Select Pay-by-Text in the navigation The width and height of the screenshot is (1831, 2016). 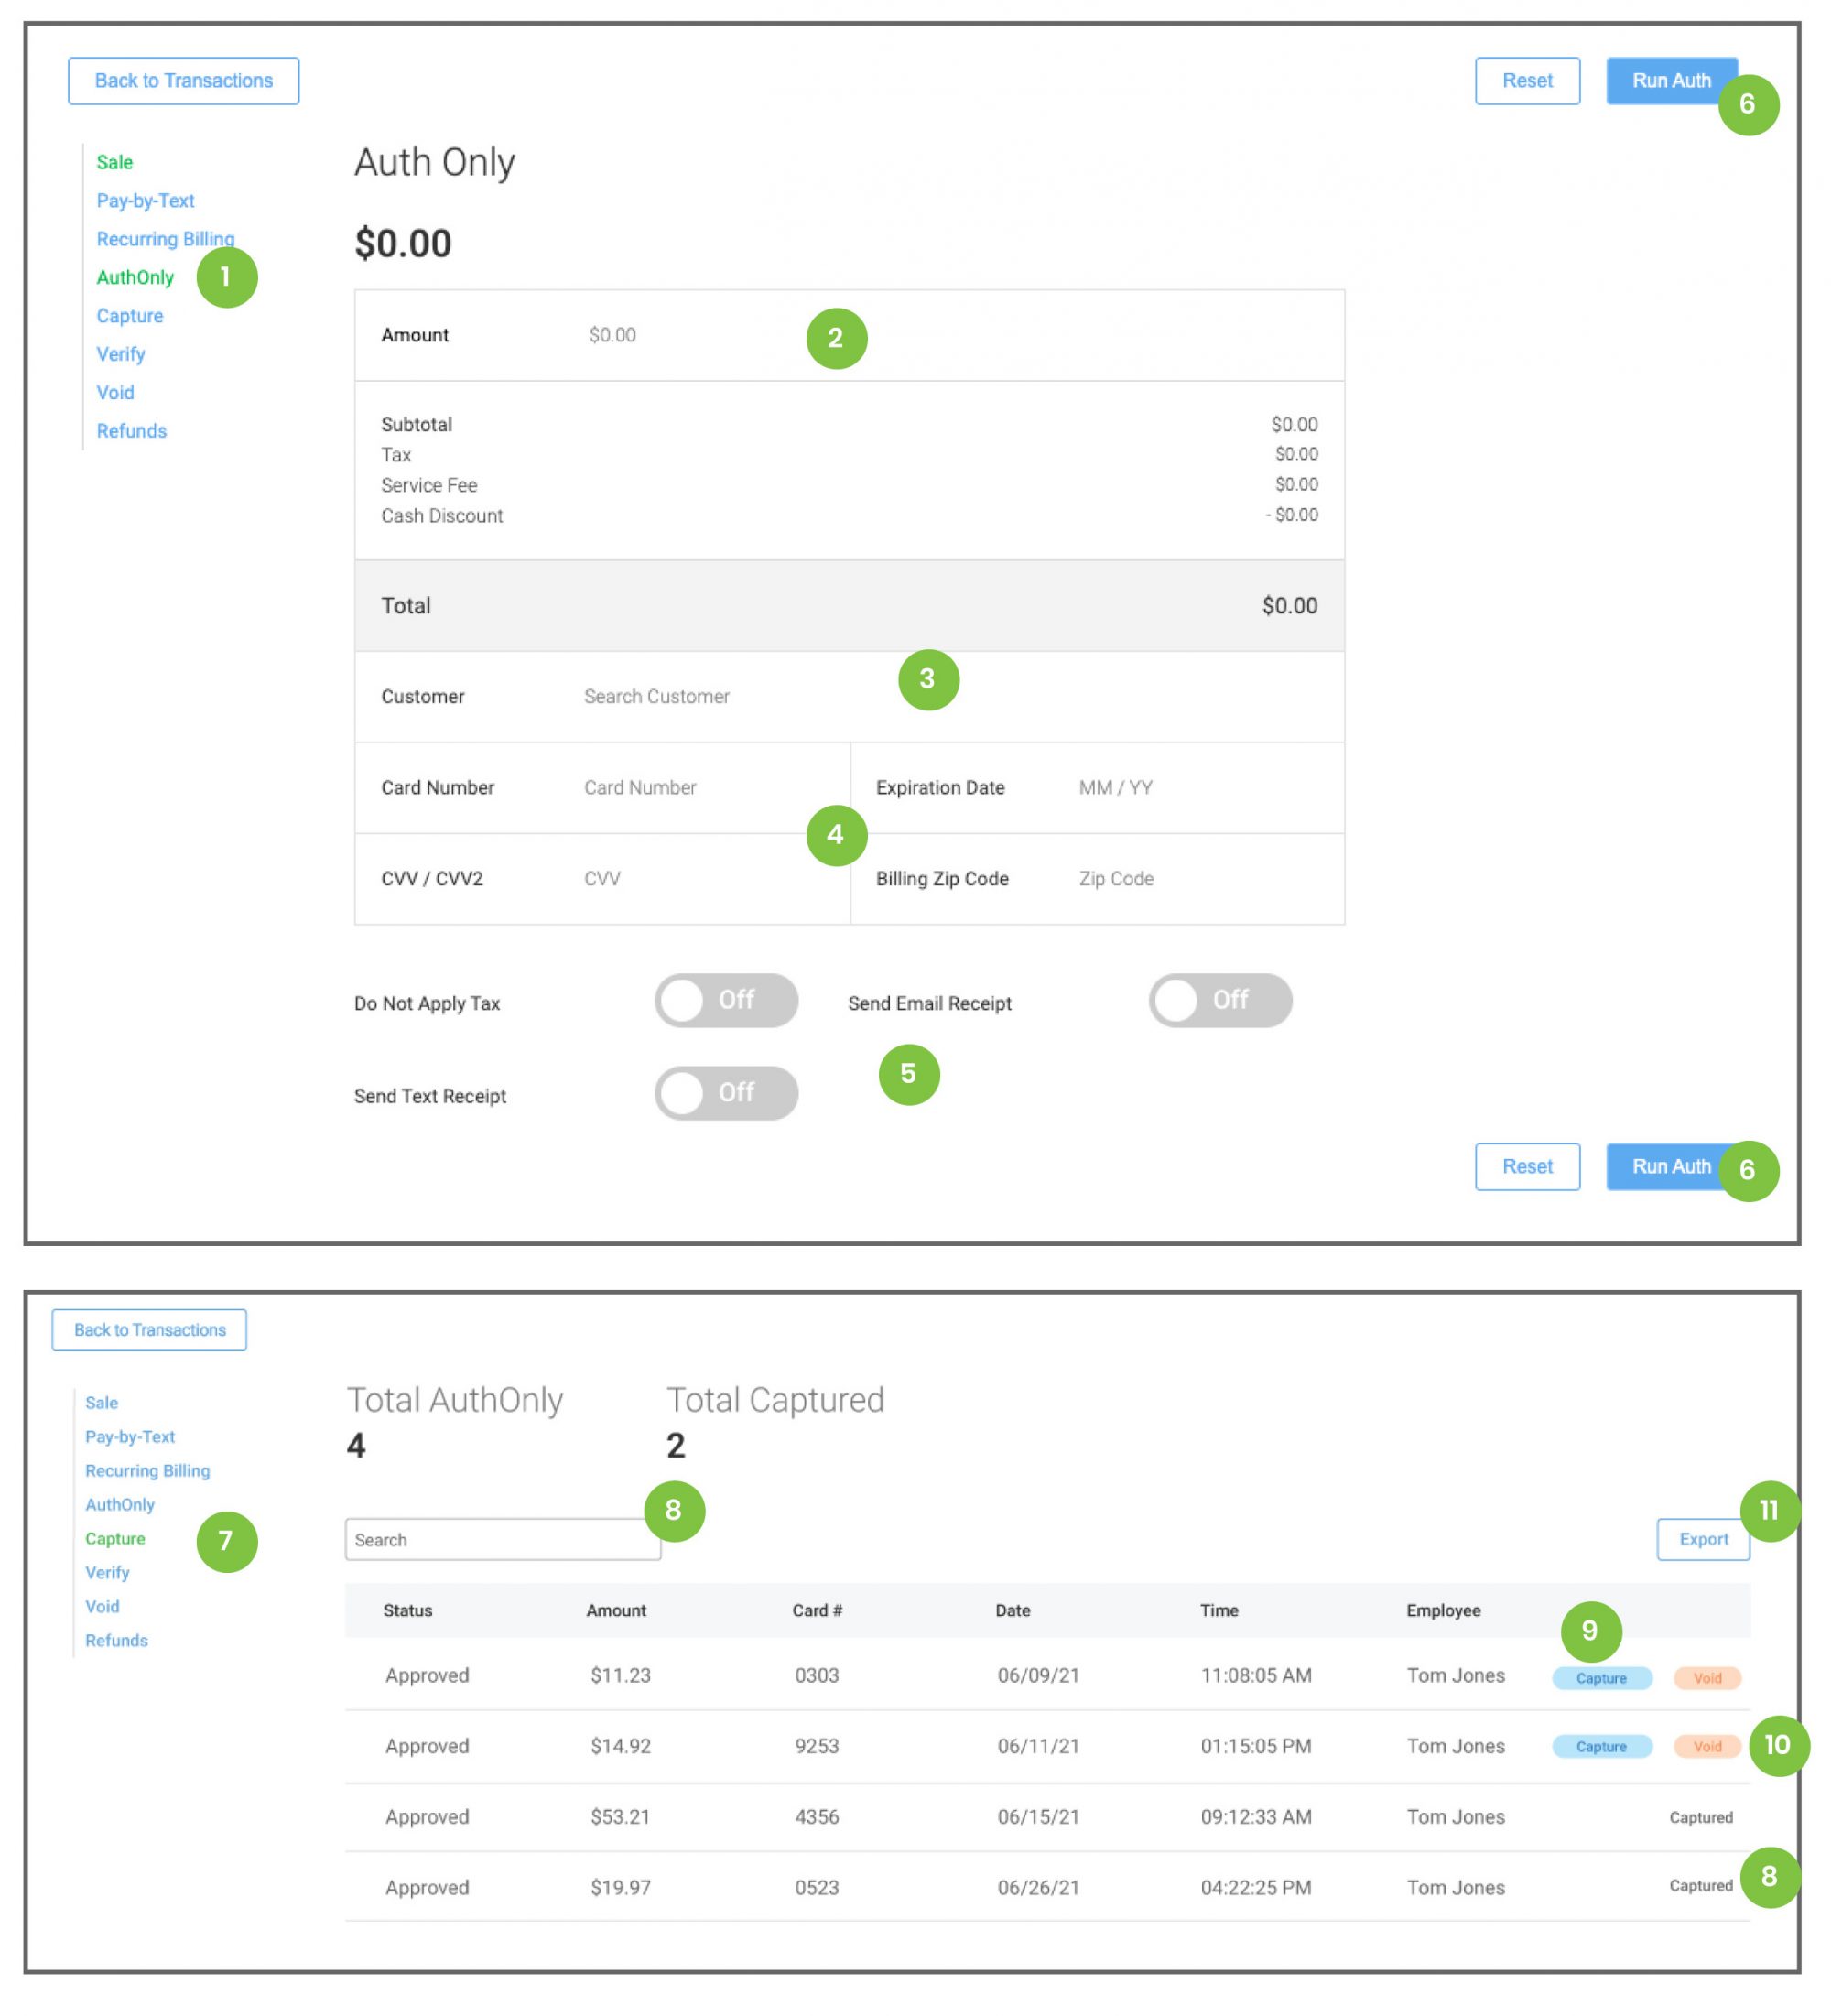click(x=145, y=200)
